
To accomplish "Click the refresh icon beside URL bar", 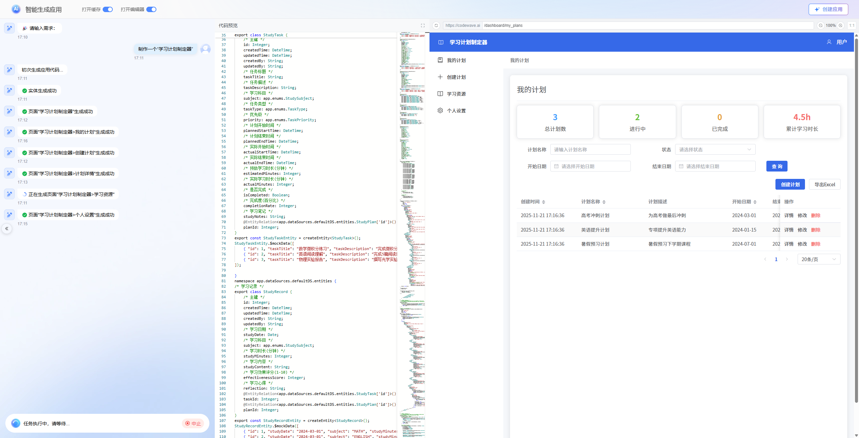I will (x=436, y=26).
